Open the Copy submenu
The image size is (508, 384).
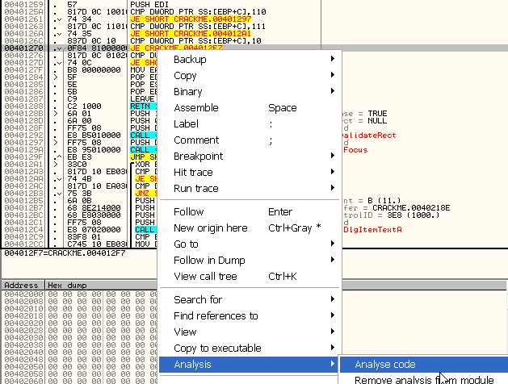pyautogui.click(x=185, y=76)
